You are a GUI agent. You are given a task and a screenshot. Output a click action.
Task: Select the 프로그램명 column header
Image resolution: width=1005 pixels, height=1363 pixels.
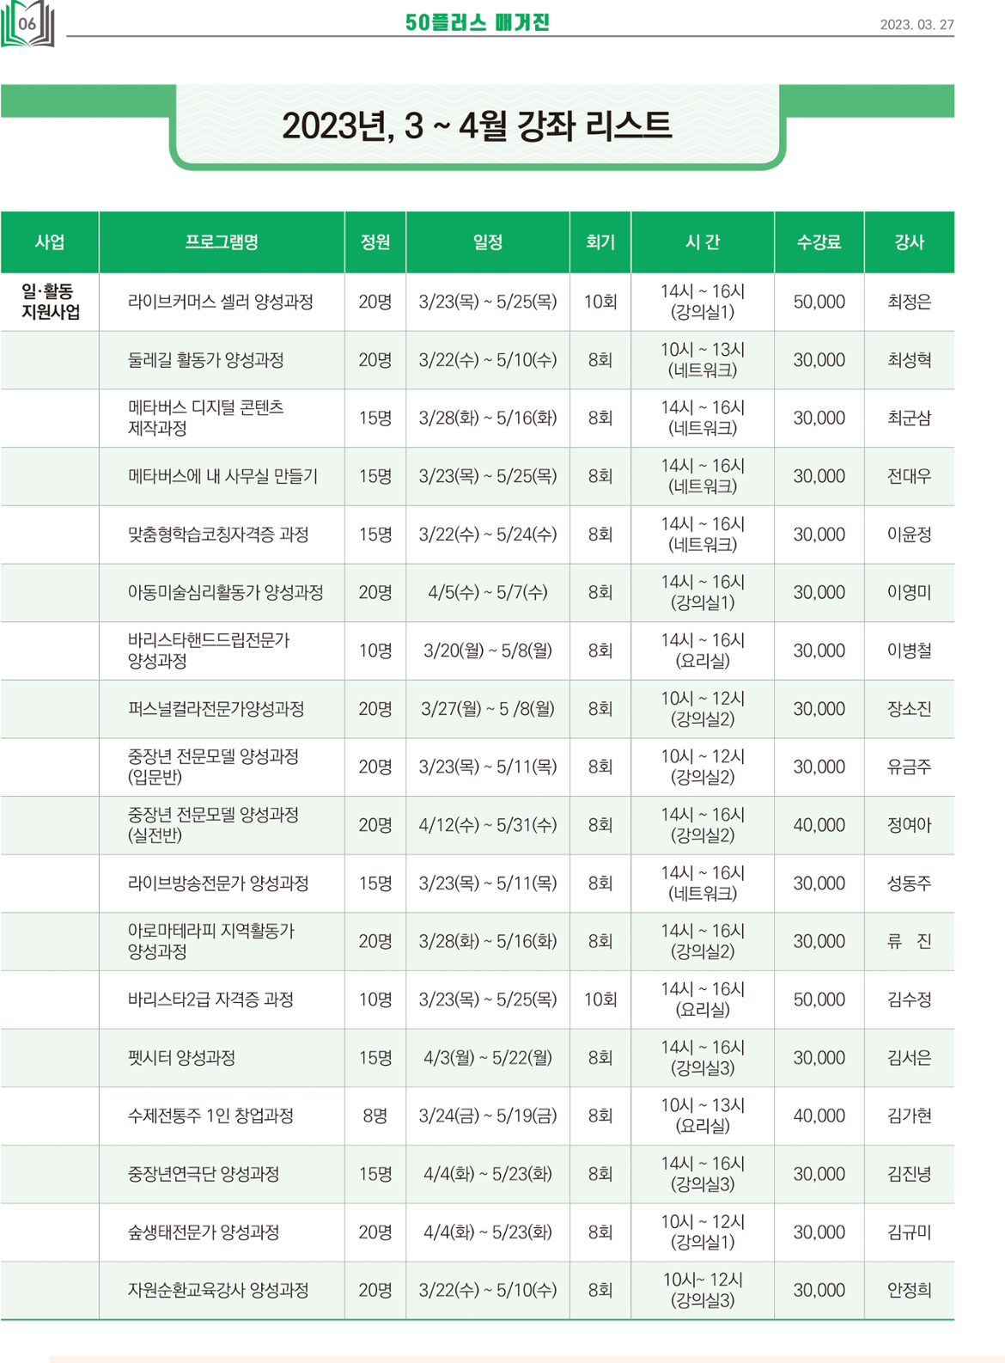(222, 242)
